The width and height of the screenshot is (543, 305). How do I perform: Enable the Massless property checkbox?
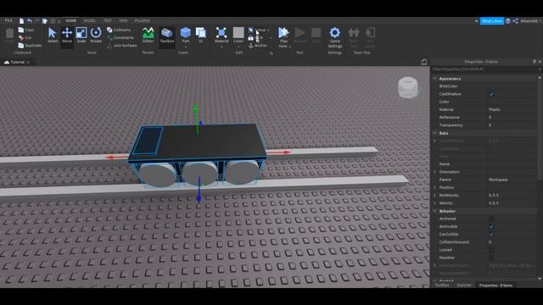click(491, 258)
